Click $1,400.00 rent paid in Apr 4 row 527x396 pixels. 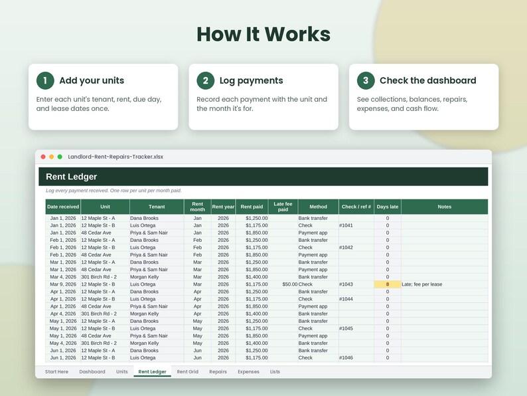pos(252,314)
